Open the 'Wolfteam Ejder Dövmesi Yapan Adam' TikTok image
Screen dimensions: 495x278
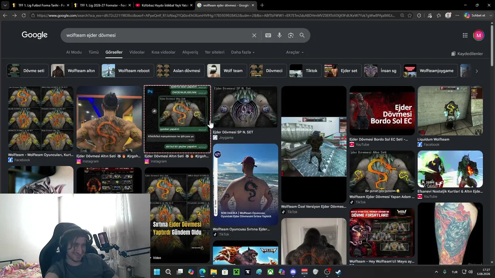(x=382, y=172)
